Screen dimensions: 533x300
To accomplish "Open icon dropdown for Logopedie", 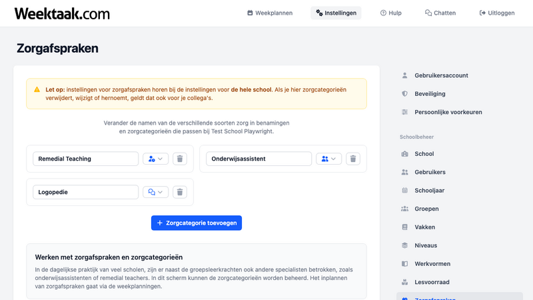I will [155, 192].
